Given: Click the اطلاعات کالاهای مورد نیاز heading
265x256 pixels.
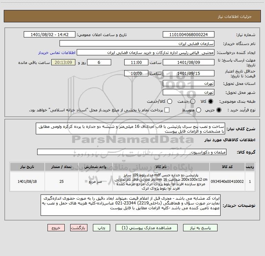Looking at the screenshot, I should [230, 140].
